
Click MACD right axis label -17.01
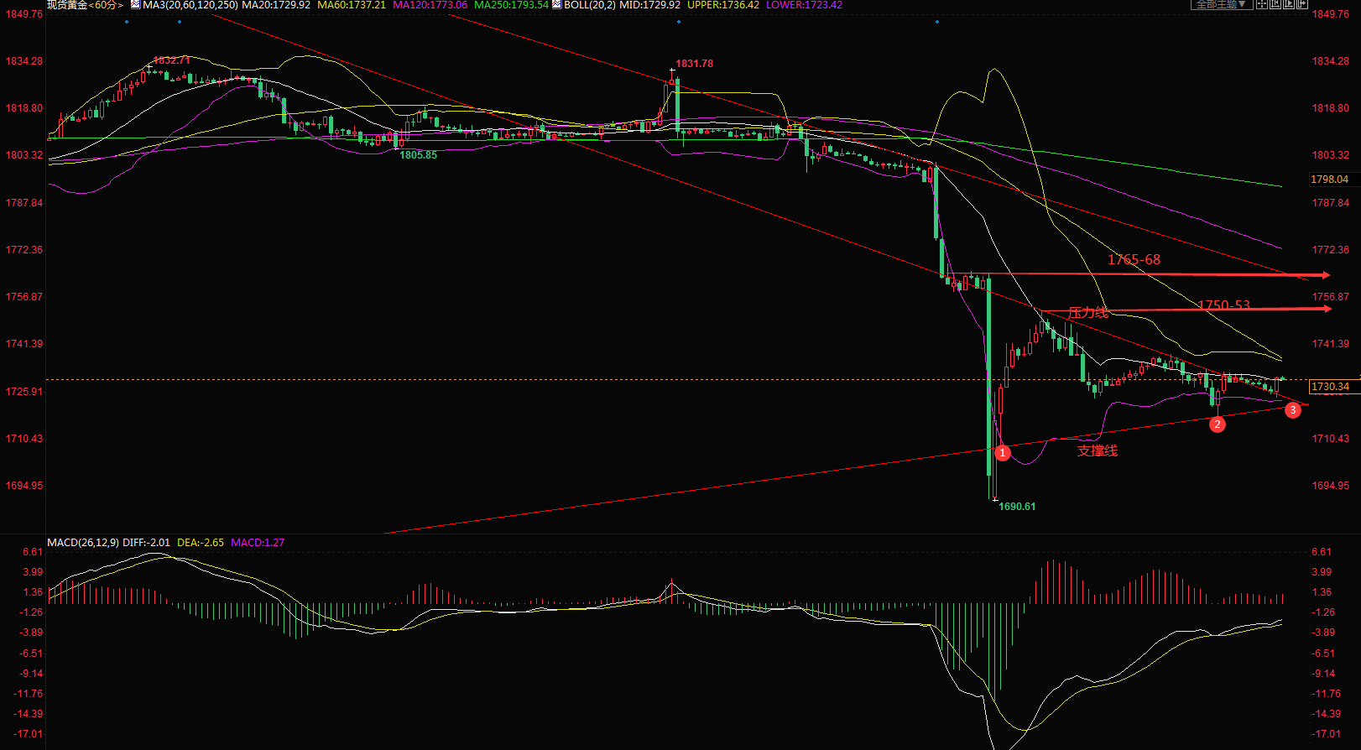pos(1327,734)
